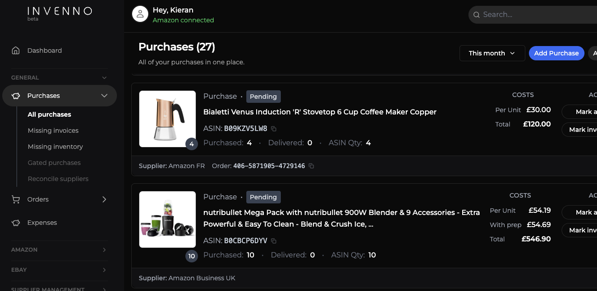Open nutribullet Mega Pack product title

[341, 218]
